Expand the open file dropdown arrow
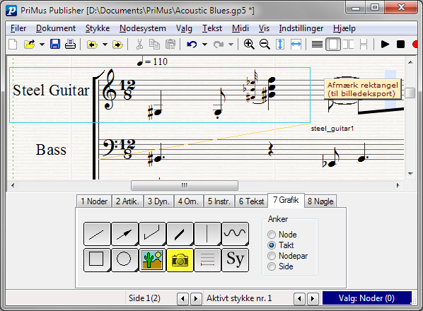The width and height of the screenshot is (423, 311). 42,45
